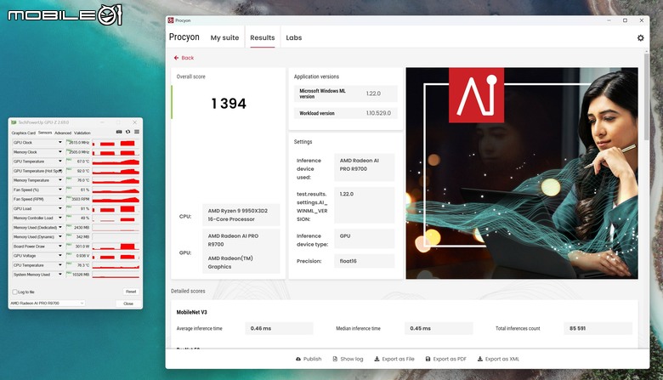Open the Labs tab
663x380 pixels.
click(293, 37)
